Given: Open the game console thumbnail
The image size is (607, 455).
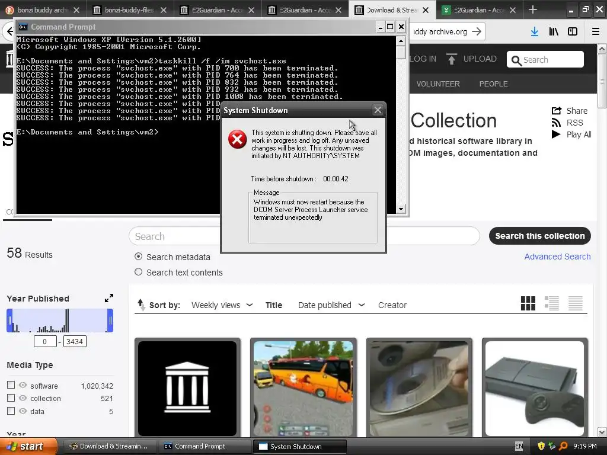Looking at the screenshot, I should tap(535, 388).
